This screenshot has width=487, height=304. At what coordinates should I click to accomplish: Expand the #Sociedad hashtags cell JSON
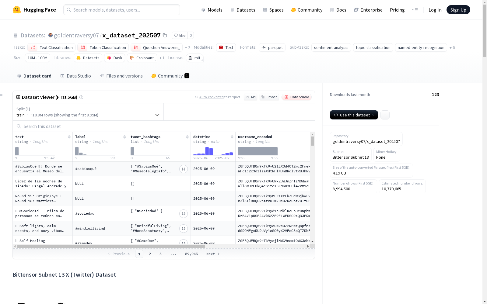pos(184,214)
